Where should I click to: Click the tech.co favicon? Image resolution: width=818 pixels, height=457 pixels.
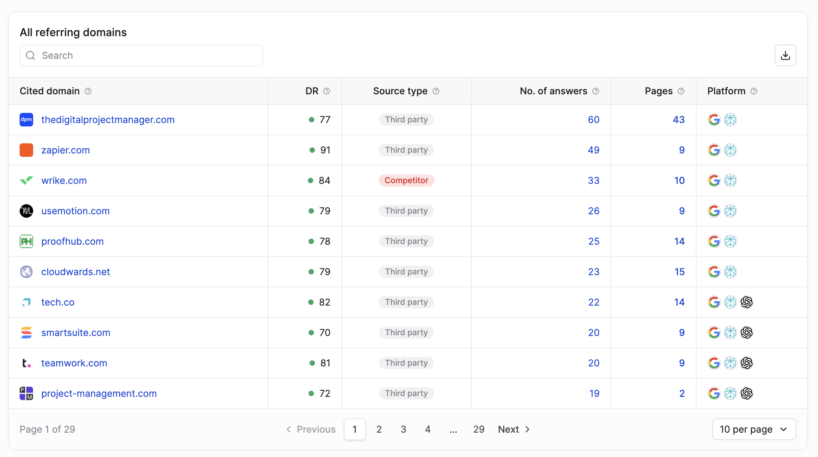26,302
